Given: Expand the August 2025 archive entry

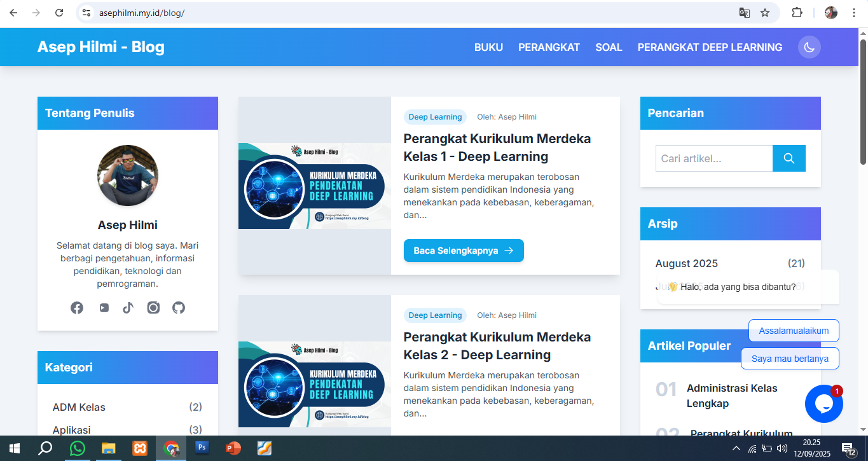Looking at the screenshot, I should point(686,263).
